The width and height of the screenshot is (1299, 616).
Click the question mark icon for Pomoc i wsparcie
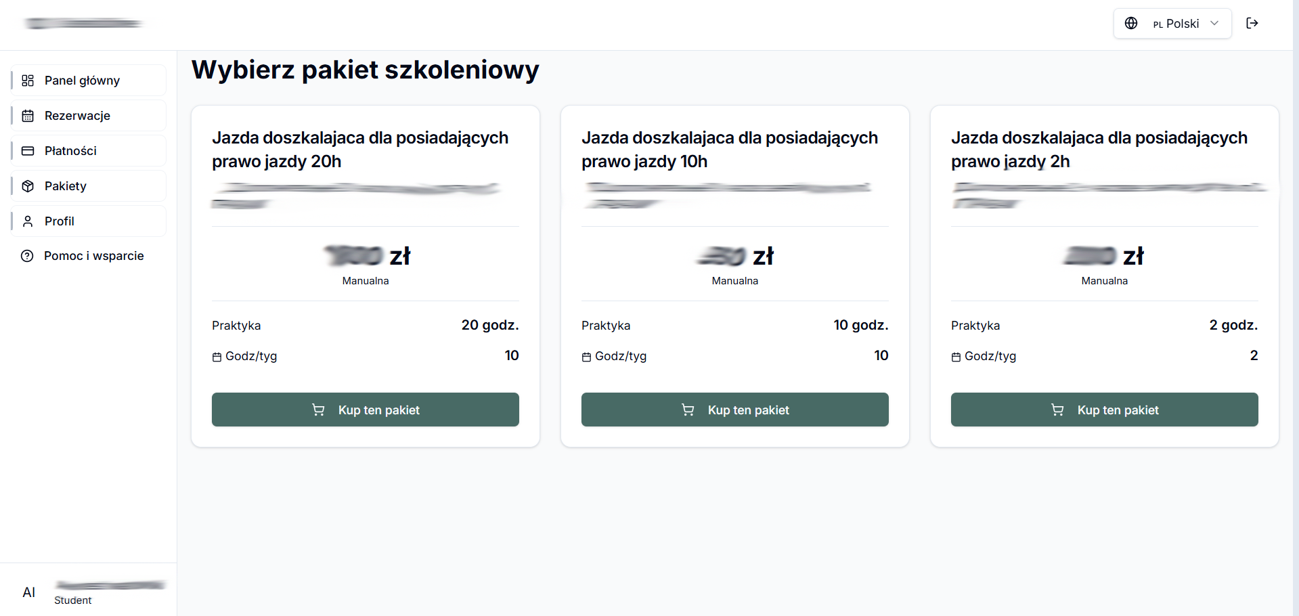(x=28, y=256)
